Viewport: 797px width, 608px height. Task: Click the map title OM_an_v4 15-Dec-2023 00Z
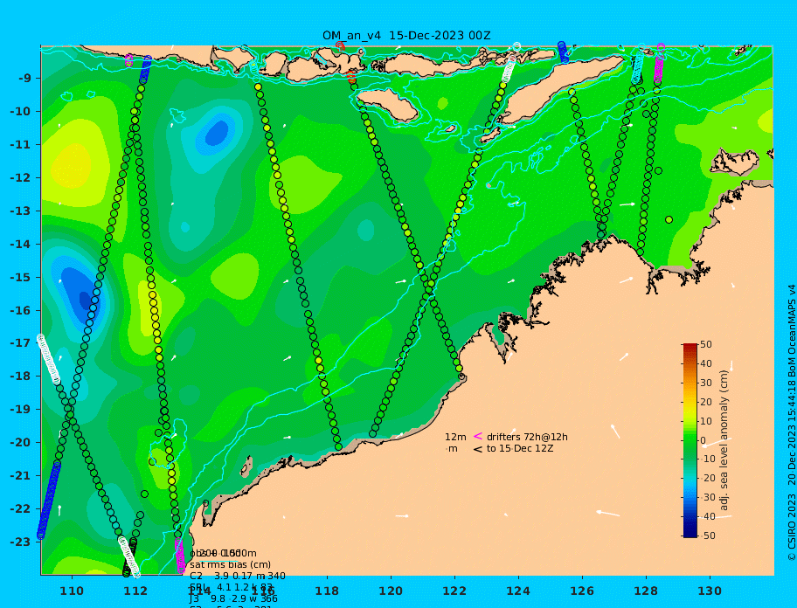pyautogui.click(x=406, y=36)
